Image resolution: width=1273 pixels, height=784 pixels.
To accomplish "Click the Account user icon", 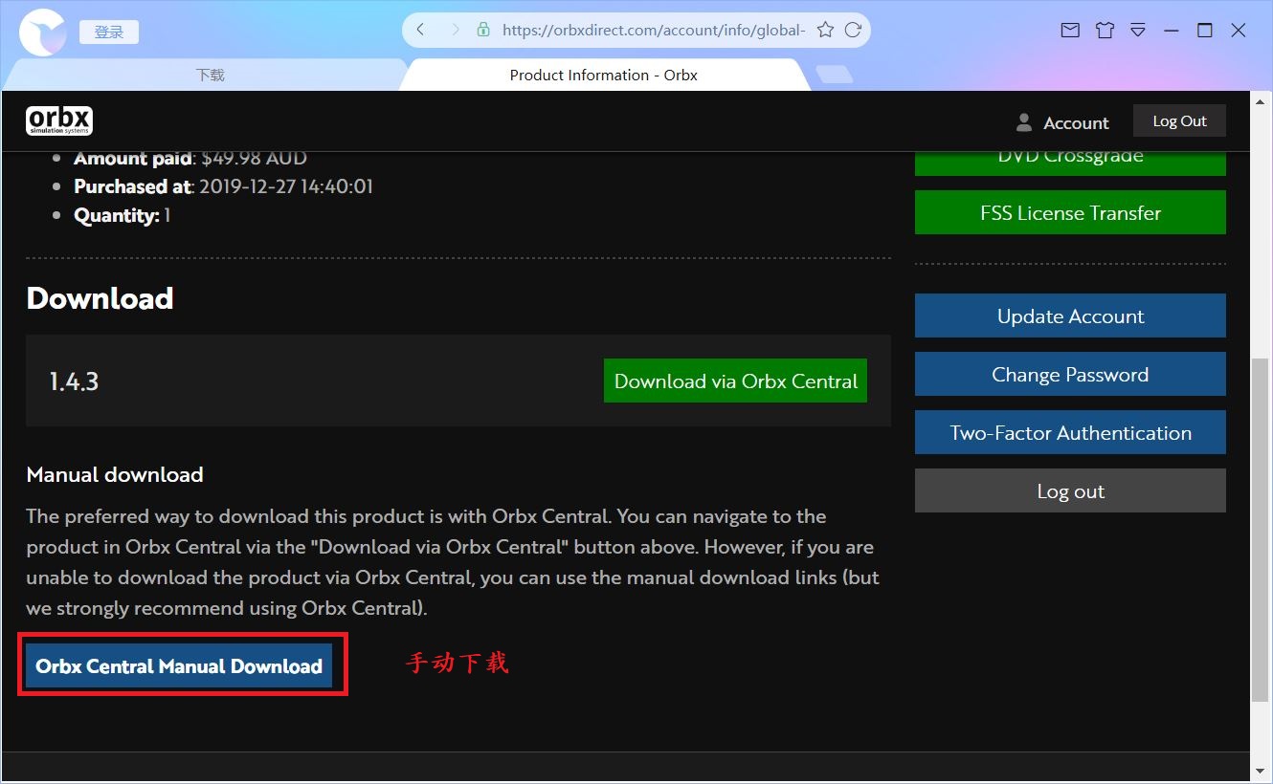I will click(1024, 122).
